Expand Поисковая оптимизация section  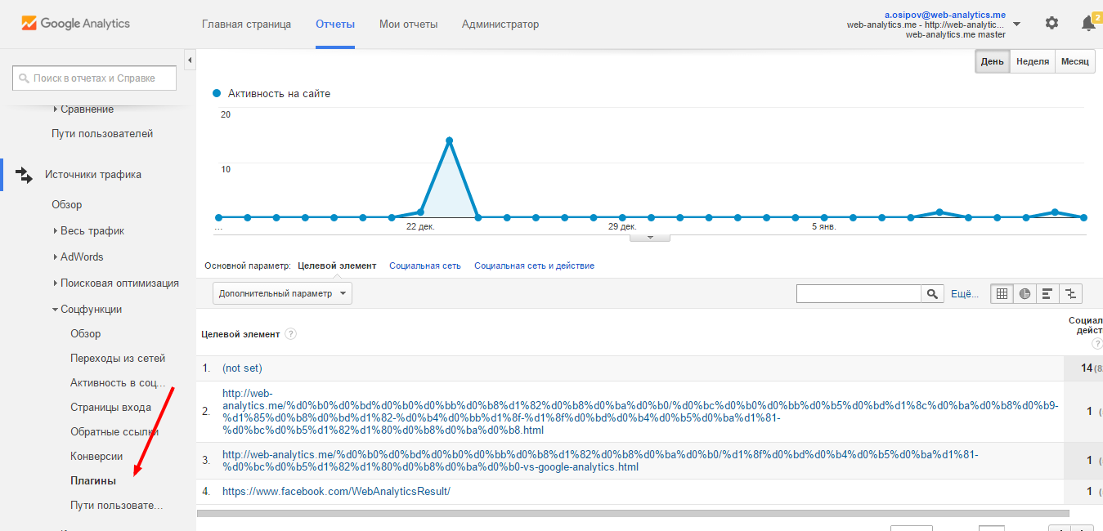(x=56, y=283)
